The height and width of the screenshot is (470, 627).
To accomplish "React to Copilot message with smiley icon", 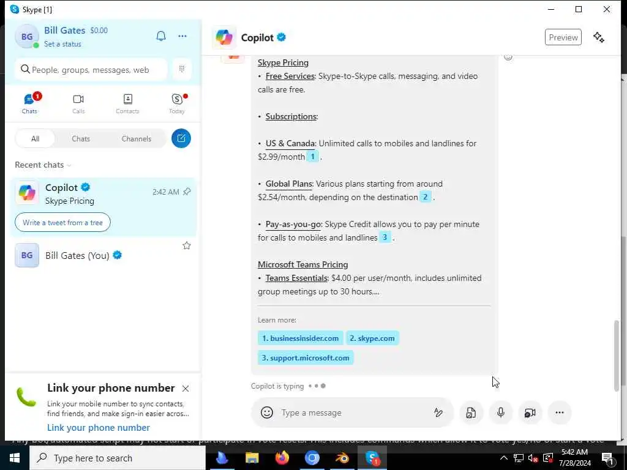I will pos(508,56).
